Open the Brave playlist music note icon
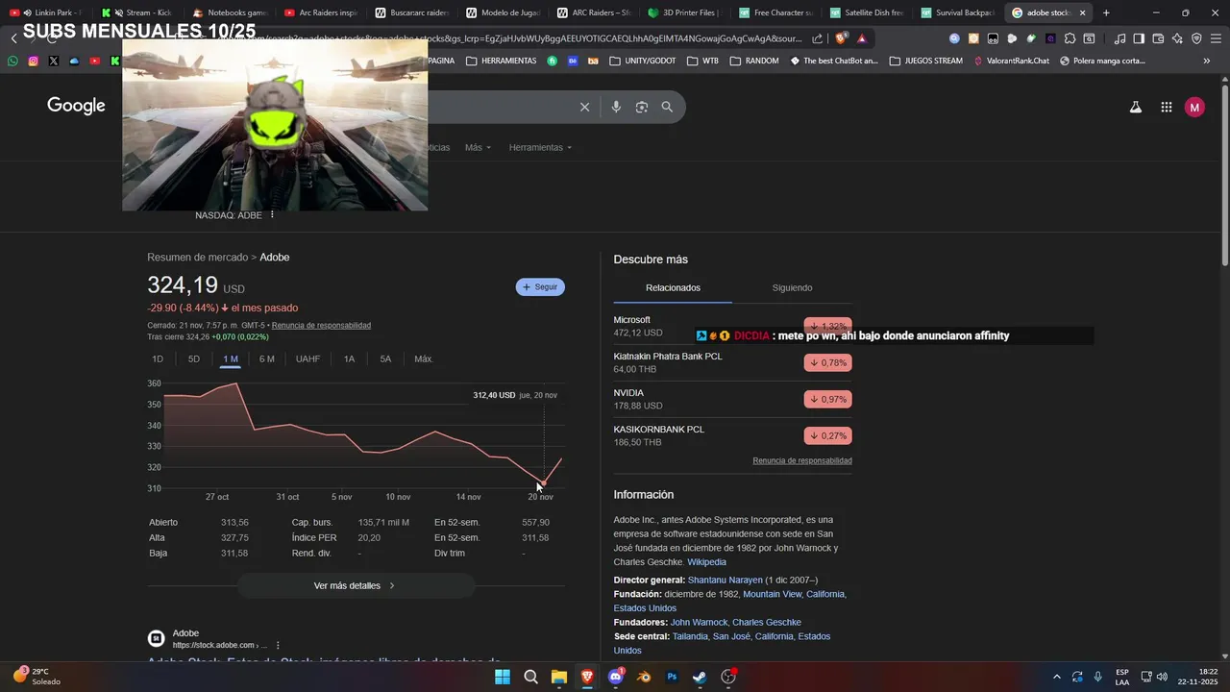 (x=1119, y=38)
